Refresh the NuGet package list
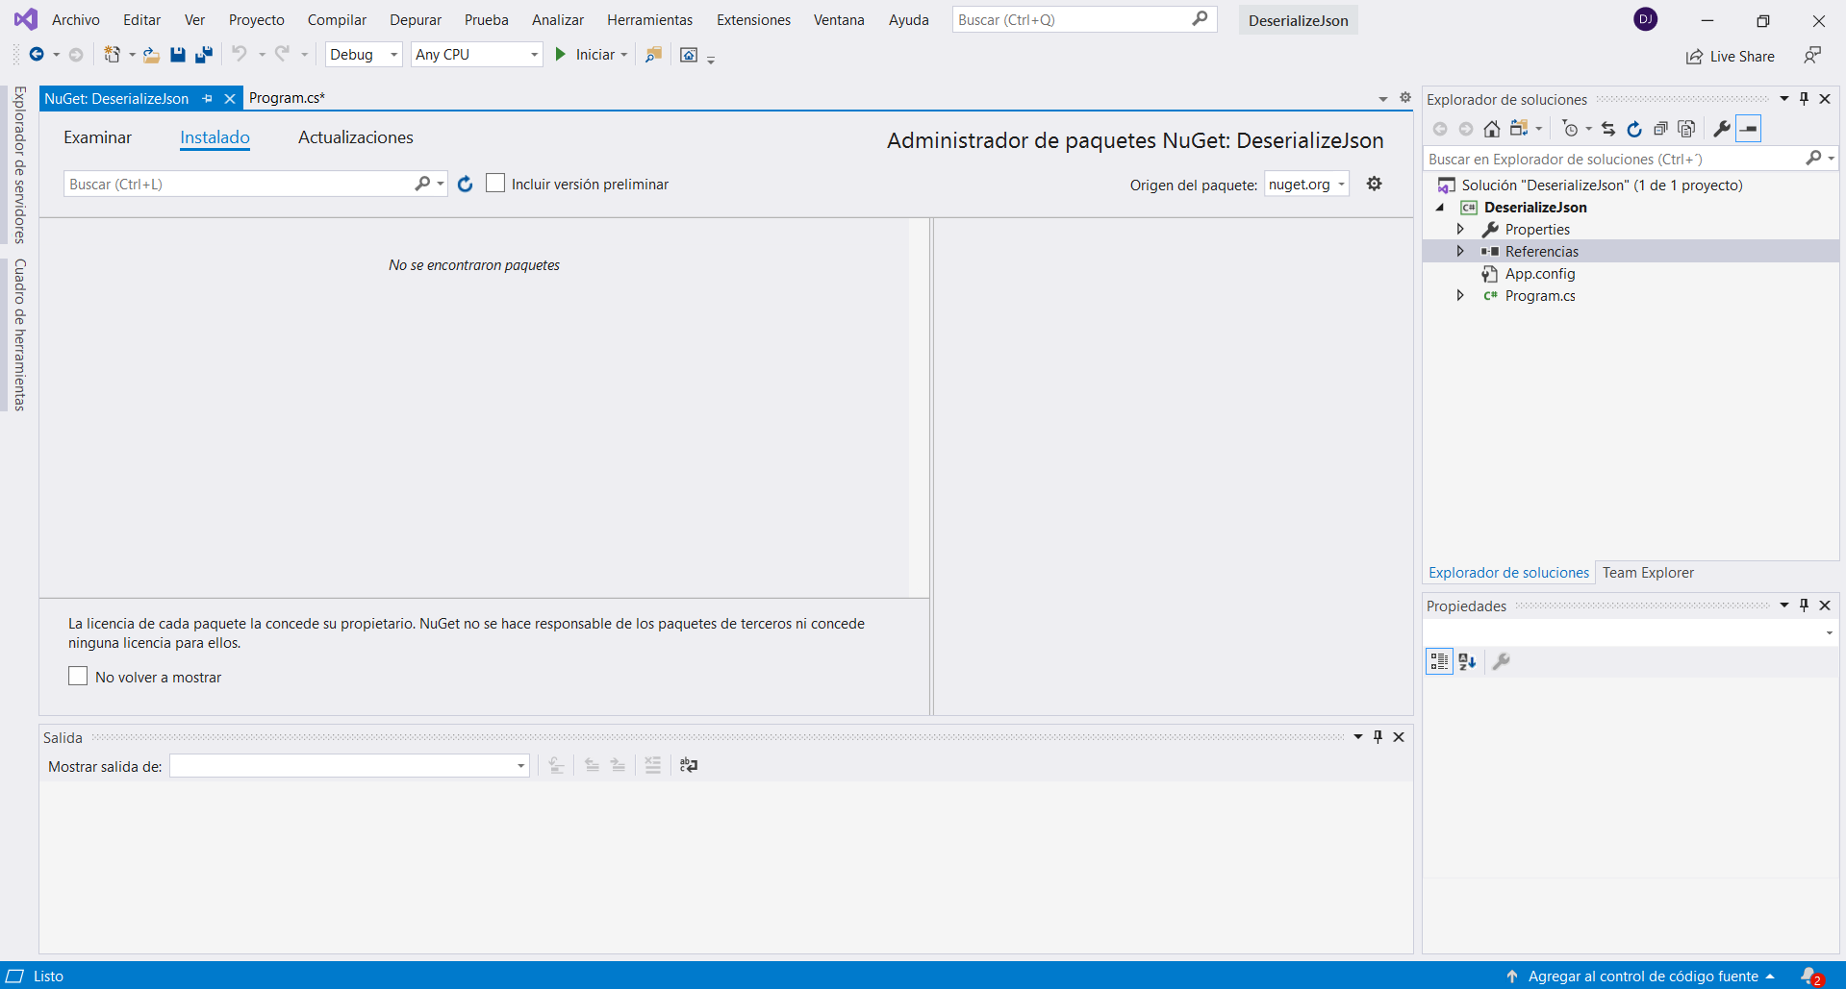This screenshot has height=989, width=1846. (466, 184)
